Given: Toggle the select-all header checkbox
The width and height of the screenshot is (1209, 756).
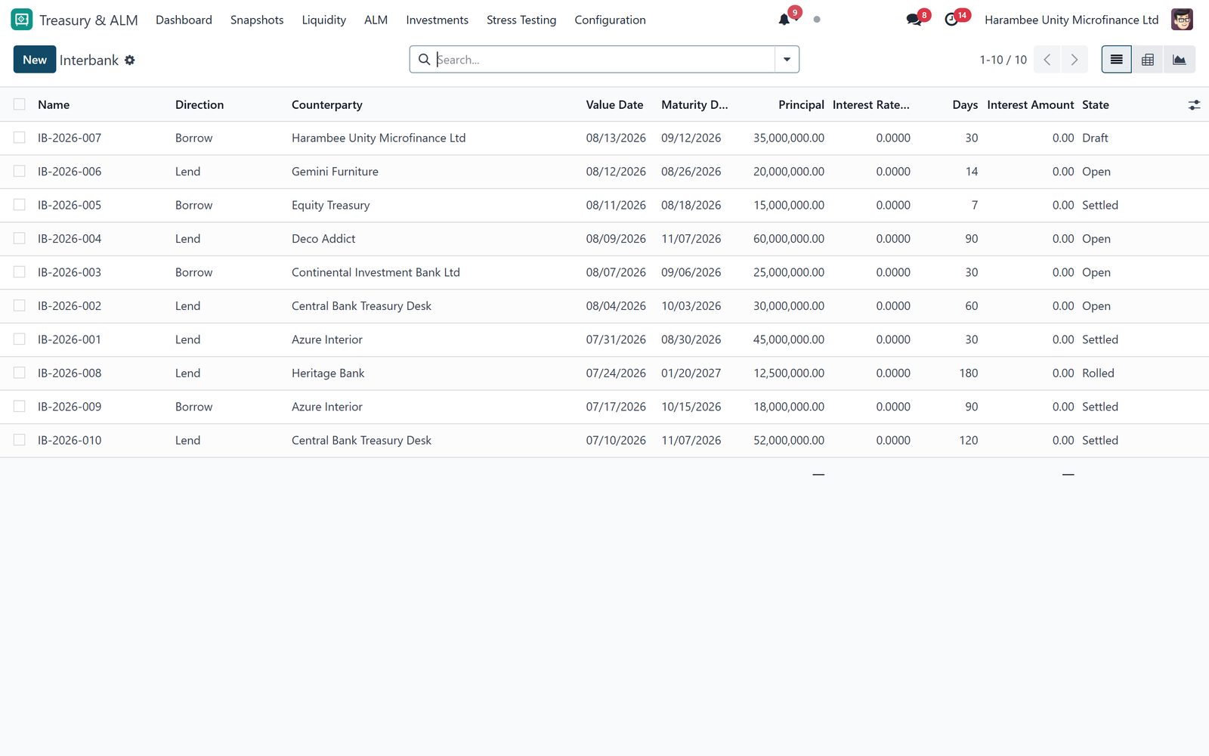Looking at the screenshot, I should coord(20,104).
